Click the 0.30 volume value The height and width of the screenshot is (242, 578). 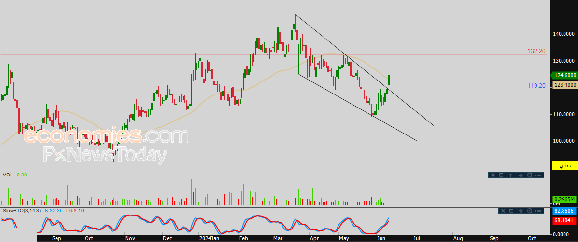pyautogui.click(x=22, y=175)
